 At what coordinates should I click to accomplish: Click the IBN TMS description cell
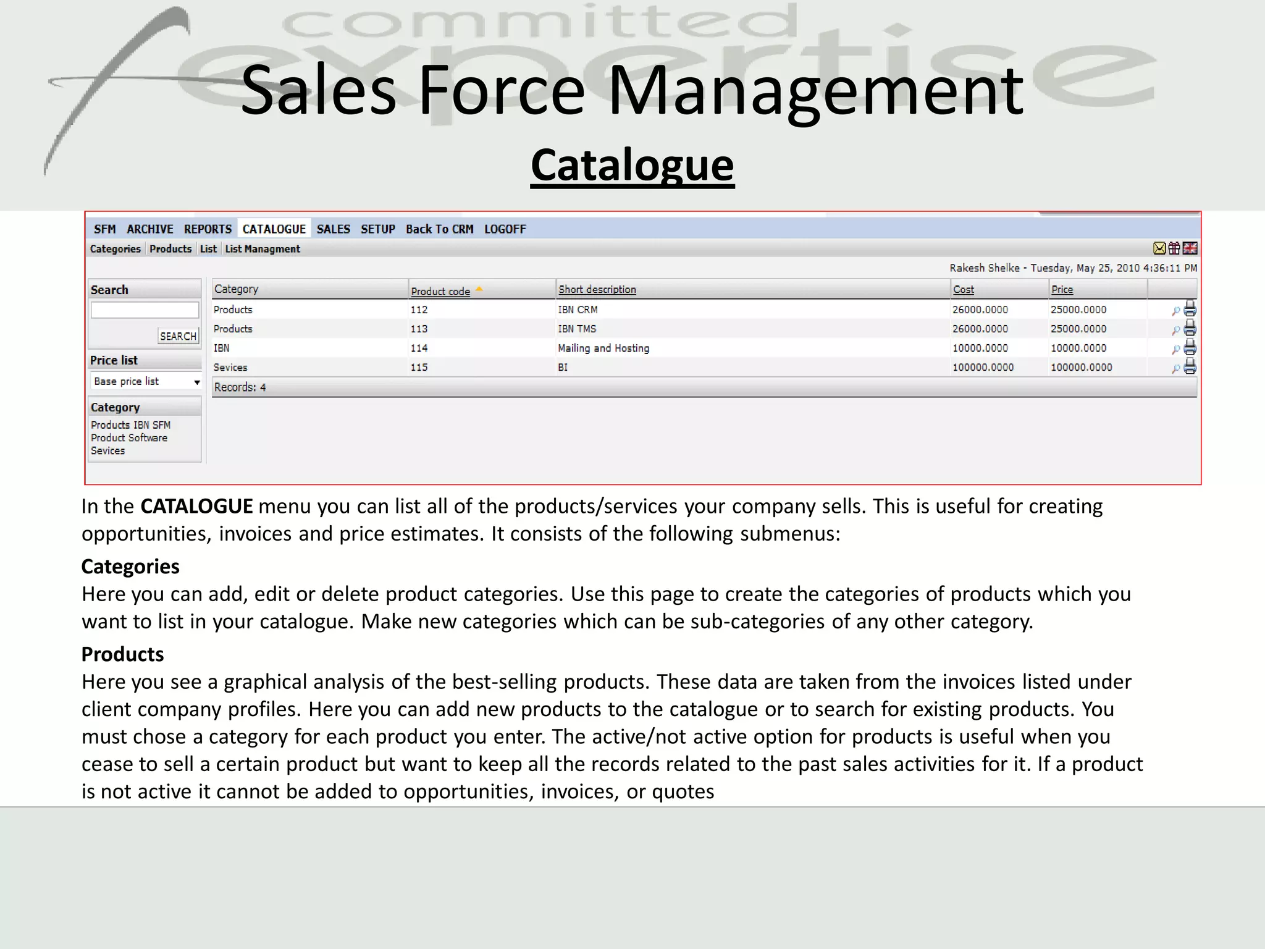578,329
